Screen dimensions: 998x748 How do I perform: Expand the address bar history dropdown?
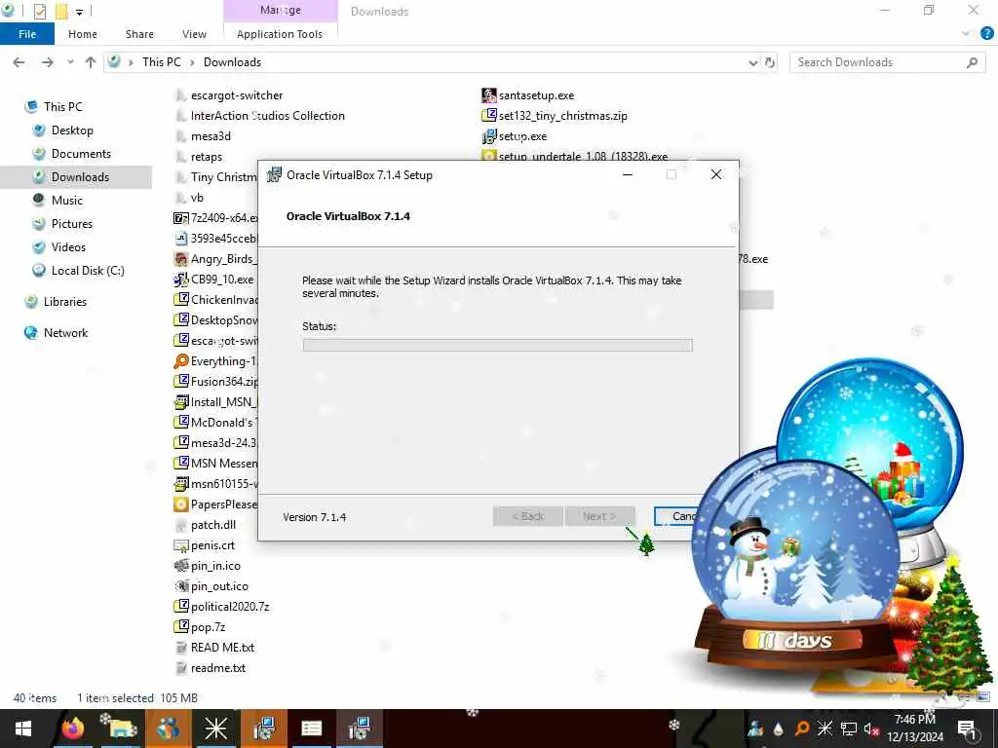[x=753, y=62]
